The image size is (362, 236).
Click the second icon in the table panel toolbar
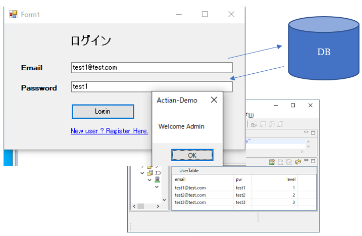pos(281,162)
